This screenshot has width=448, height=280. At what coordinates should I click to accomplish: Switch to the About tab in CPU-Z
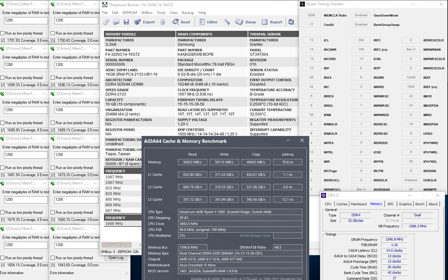point(433,204)
